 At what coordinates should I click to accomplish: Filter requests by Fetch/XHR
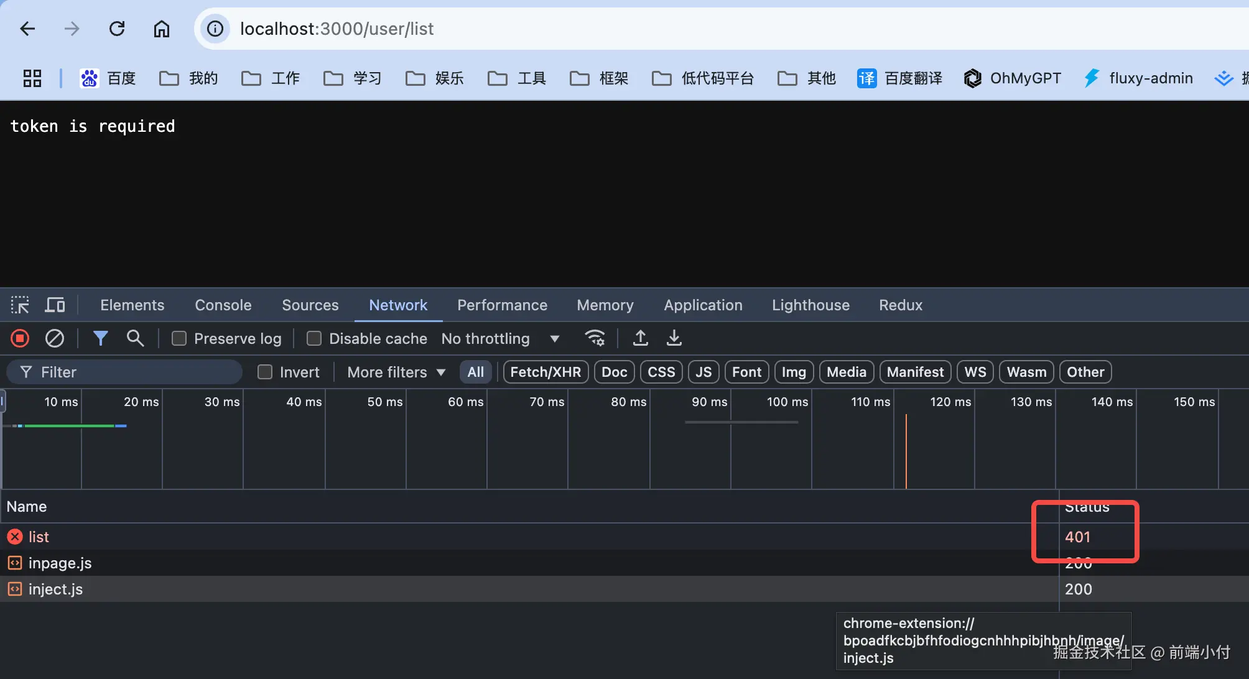click(x=546, y=372)
